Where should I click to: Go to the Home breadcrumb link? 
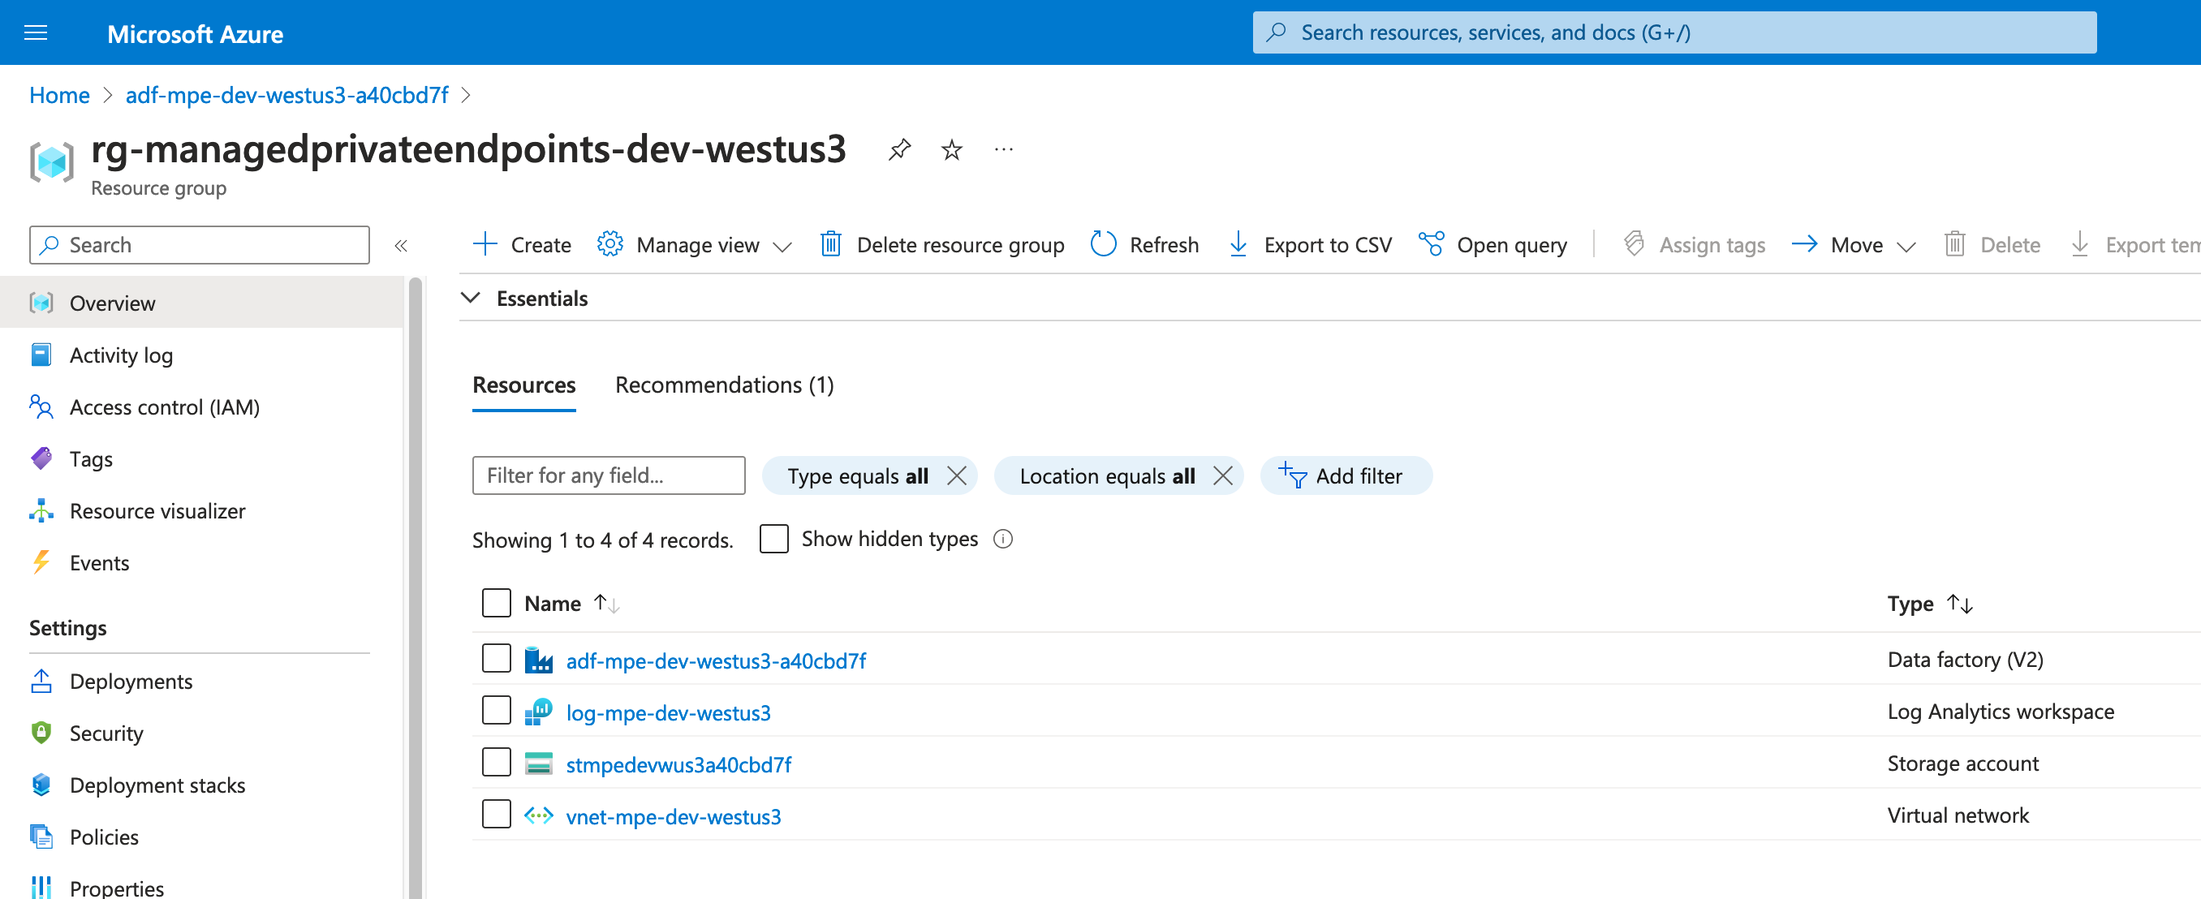click(x=59, y=95)
